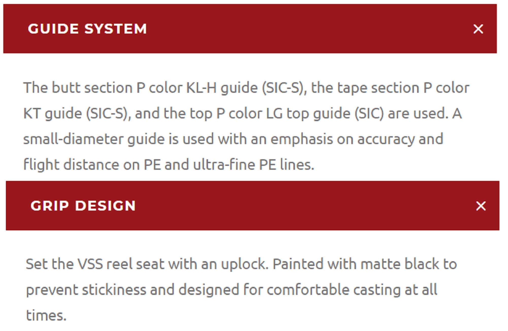Viewport: 508px width, 331px height.
Task: Close the Grip Design section X icon
Action: point(481,206)
